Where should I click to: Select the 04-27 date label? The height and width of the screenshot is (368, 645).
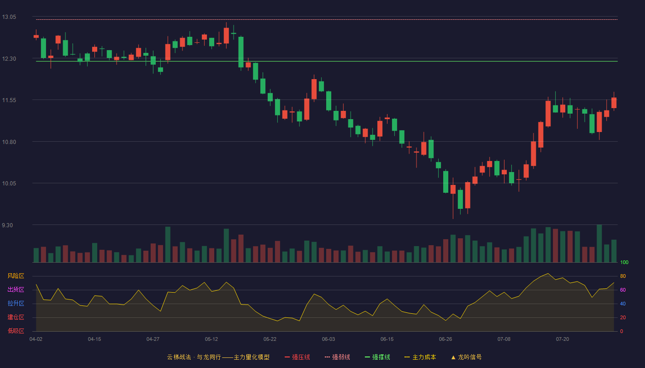pos(153,339)
